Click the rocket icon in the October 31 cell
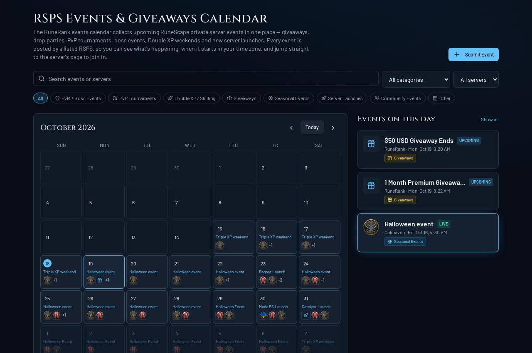Image resolution: width=532 pixels, height=353 pixels. click(x=306, y=315)
